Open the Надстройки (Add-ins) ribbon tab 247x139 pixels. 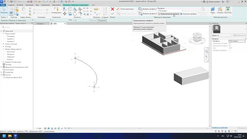56,5
